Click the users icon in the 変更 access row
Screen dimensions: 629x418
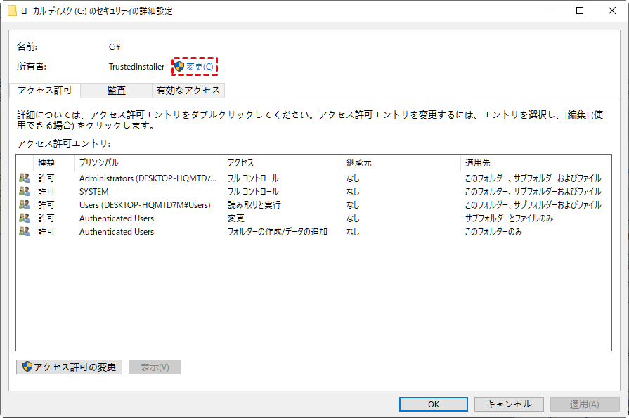pos(25,218)
